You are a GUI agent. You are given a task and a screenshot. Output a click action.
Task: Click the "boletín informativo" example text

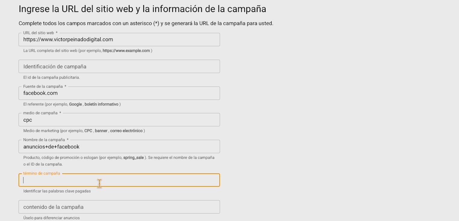(x=101, y=104)
